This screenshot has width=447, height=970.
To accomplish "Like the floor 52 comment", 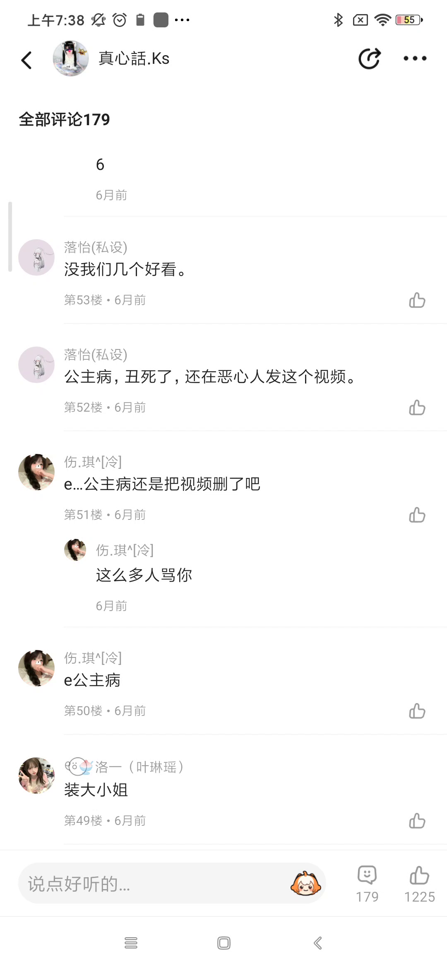I will (417, 407).
